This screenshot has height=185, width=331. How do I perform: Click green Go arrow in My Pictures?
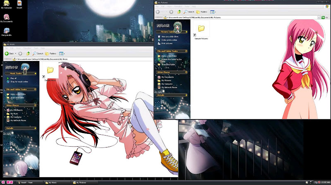click(x=323, y=17)
